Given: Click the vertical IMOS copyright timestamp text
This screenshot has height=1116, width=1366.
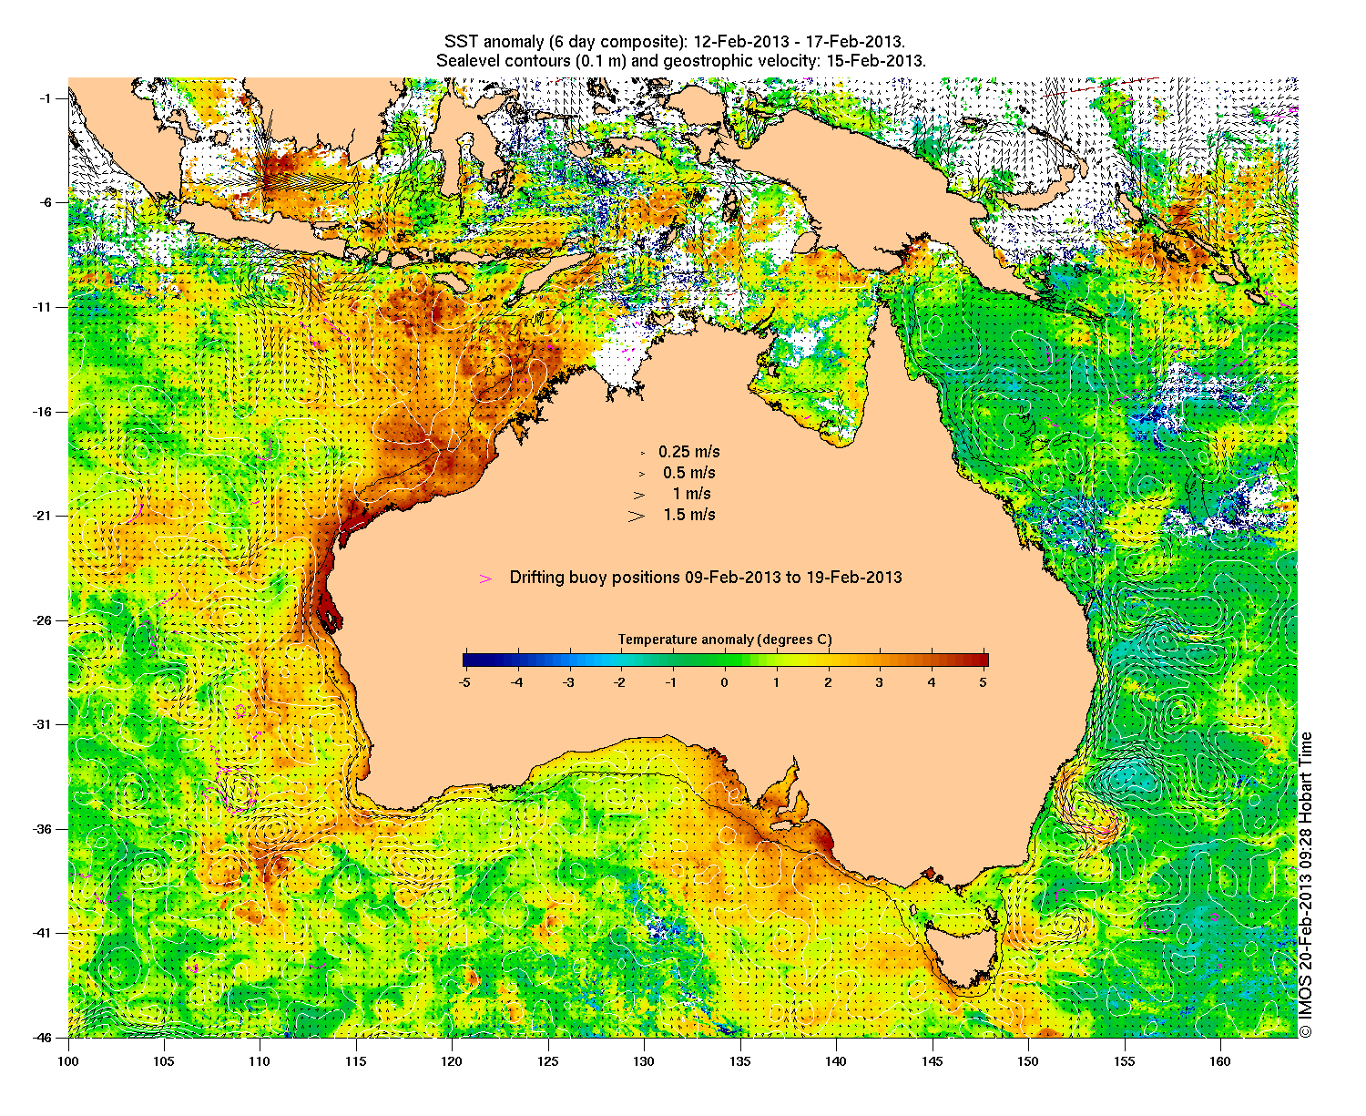Looking at the screenshot, I should 1306,884.
